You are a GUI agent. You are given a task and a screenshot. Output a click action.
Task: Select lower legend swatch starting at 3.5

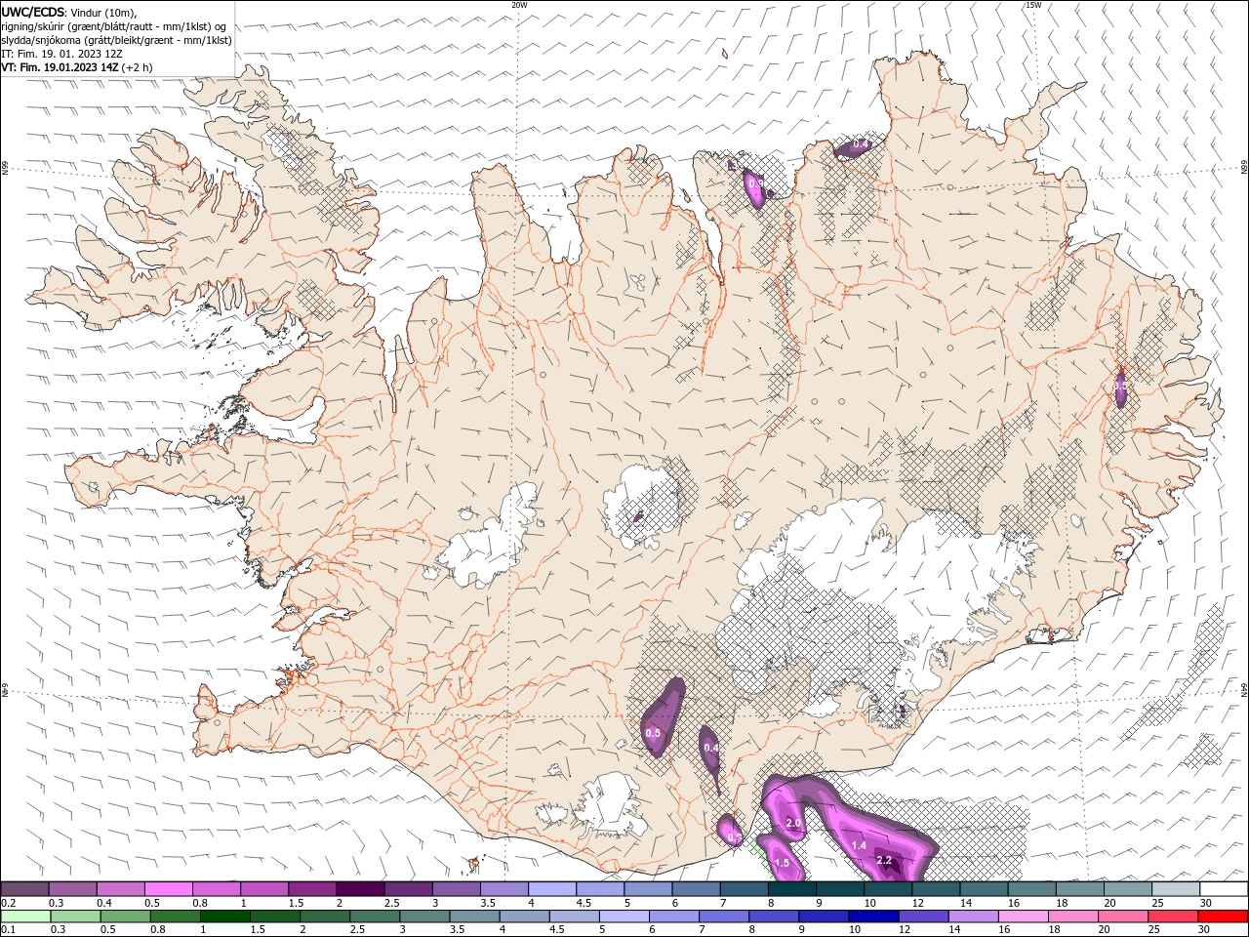click(473, 917)
